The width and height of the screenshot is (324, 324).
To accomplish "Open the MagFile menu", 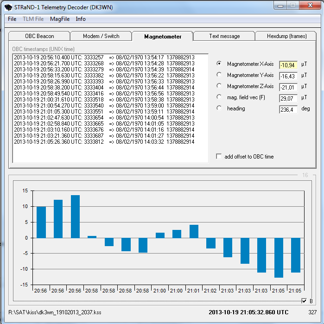I will (60, 19).
